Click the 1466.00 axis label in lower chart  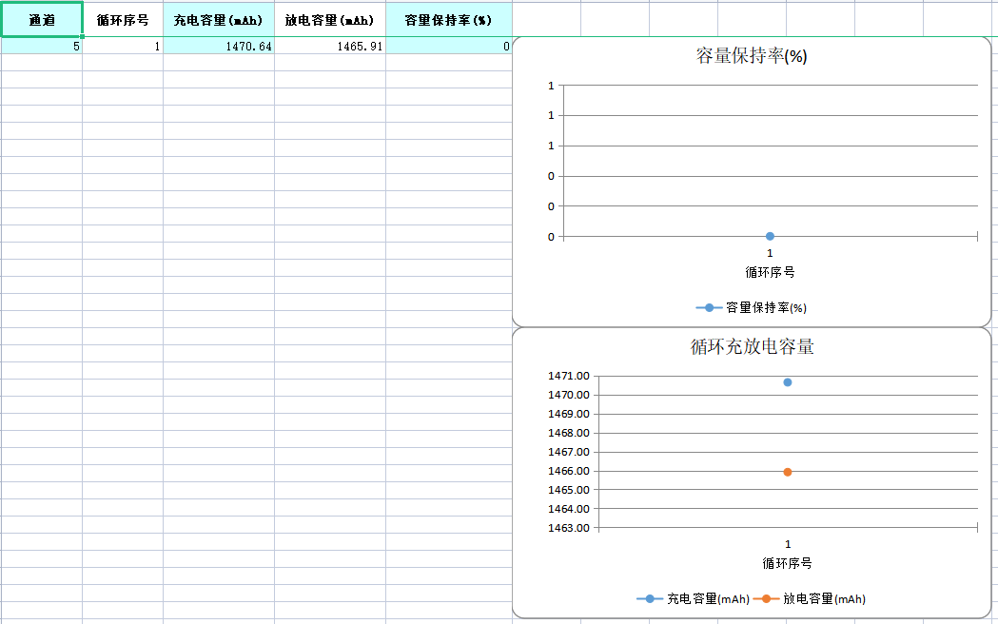[x=568, y=471]
